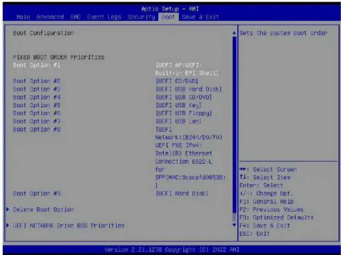Screen dimensions: 341x255
Task: Select Boot Option #3 label
Action: (37, 89)
